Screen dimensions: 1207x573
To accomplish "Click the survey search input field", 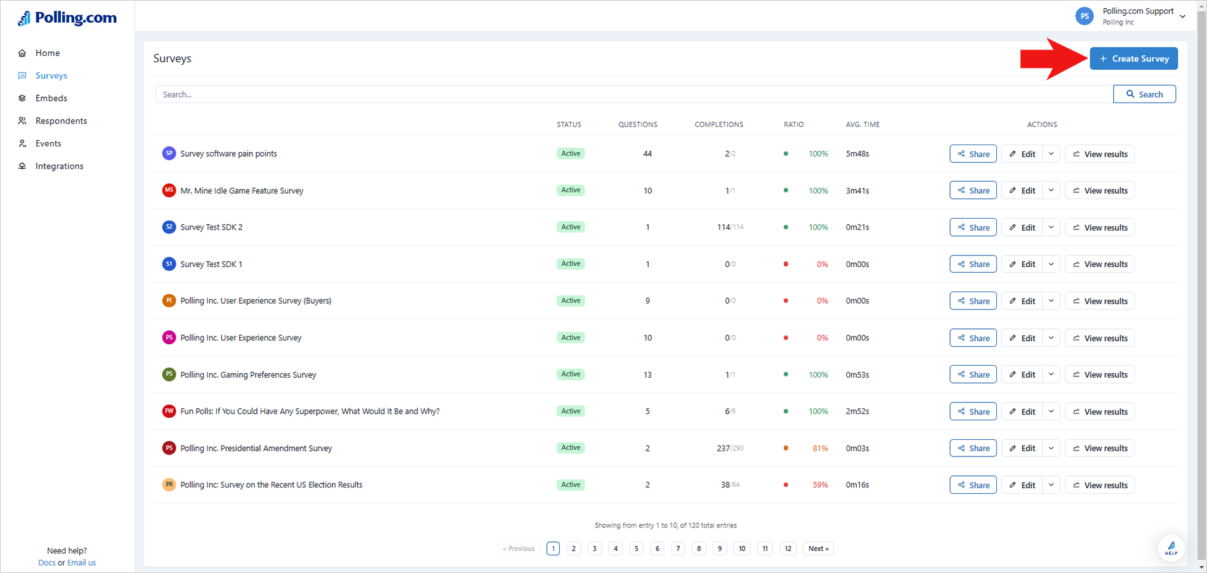I will click(x=634, y=94).
